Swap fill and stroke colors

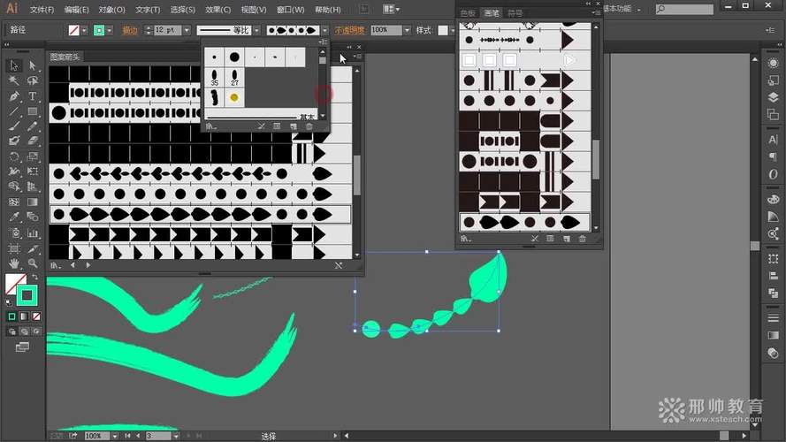[x=35, y=278]
